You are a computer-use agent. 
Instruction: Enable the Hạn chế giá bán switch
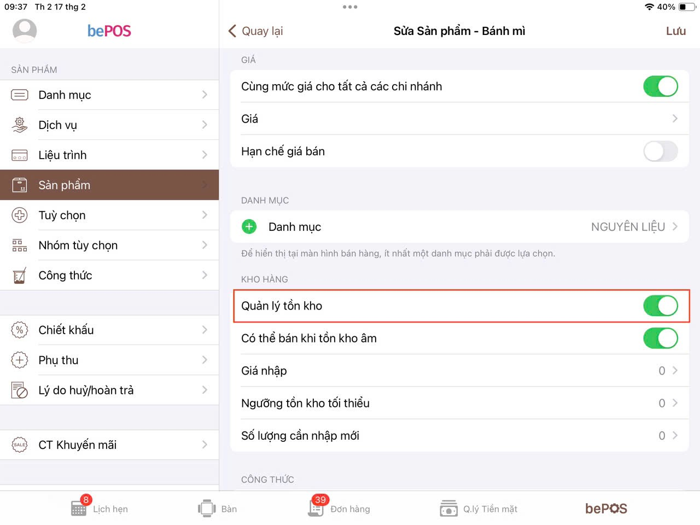pos(660,151)
